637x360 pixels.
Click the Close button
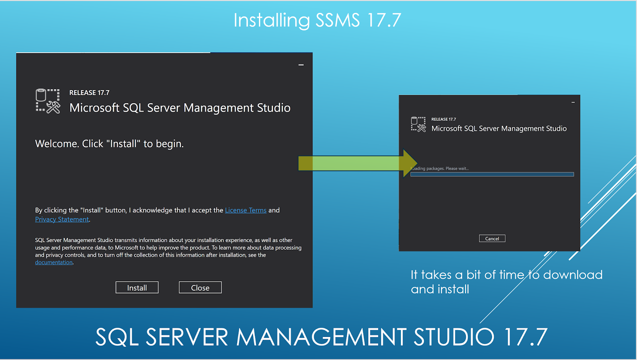pos(200,287)
